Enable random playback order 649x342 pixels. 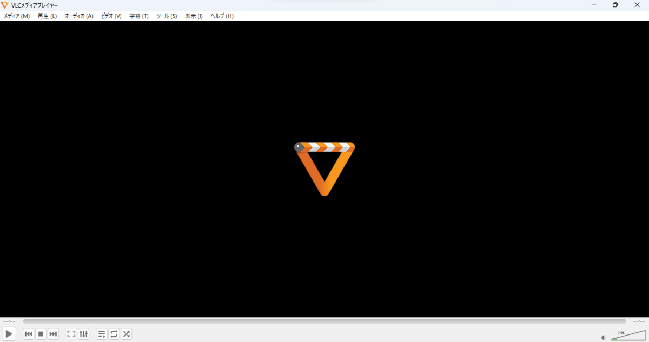126,333
